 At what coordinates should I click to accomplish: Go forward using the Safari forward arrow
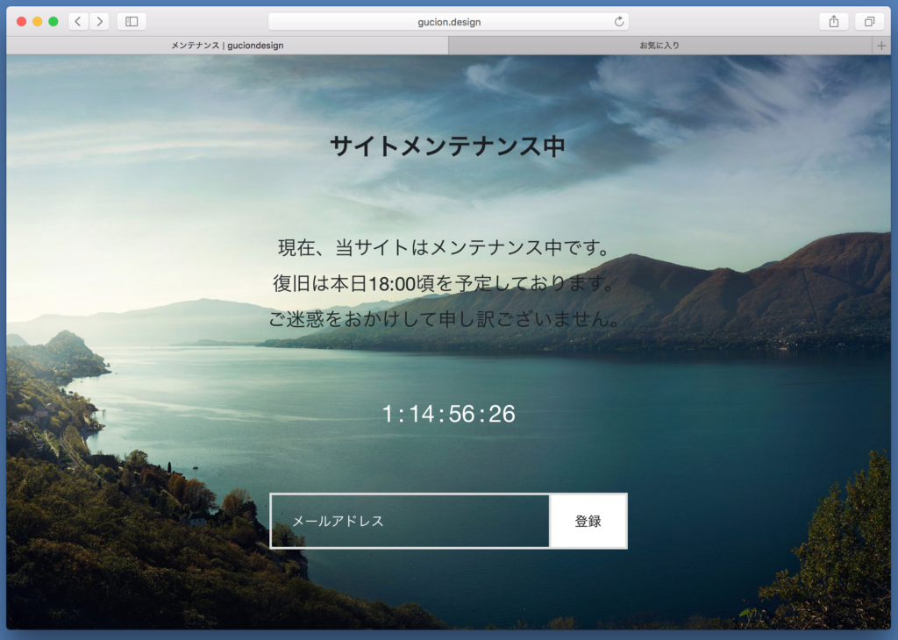(99, 22)
